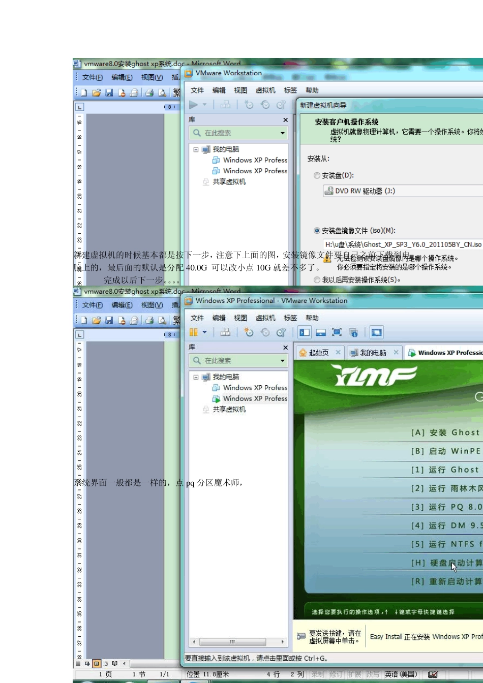The width and height of the screenshot is (483, 683).
Task: Open the power options arrow next to the pause icon
Action: tap(205, 332)
